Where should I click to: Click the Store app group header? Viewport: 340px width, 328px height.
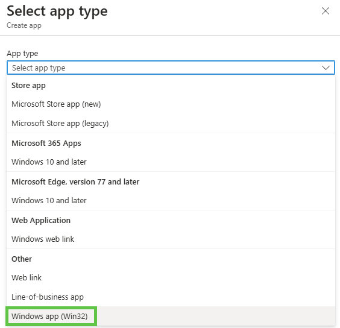[28, 86]
